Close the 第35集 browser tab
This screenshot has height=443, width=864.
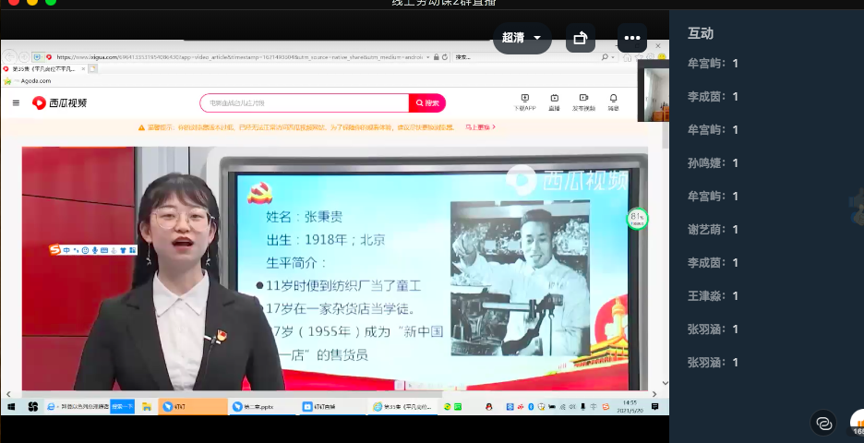(83, 69)
